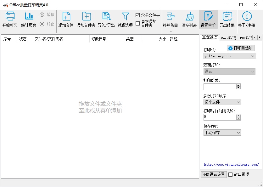263x187 pixels.
Task: Click the 开始打印 printer icon
Action: pyautogui.click(x=10, y=19)
